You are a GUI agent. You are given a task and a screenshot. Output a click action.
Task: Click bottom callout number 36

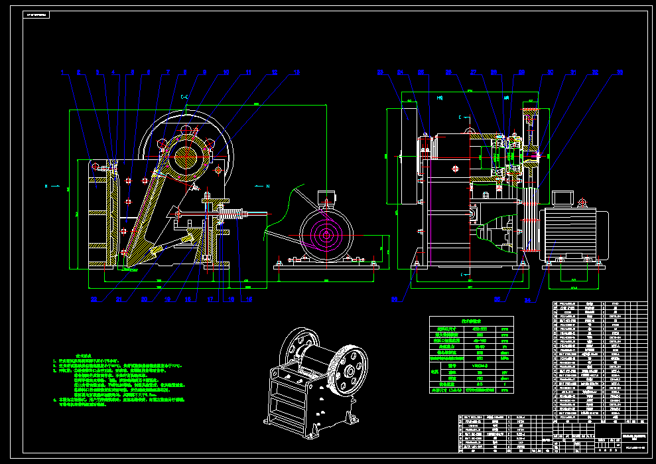pyautogui.click(x=394, y=299)
